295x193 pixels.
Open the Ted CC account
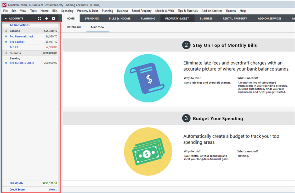coord(14,47)
